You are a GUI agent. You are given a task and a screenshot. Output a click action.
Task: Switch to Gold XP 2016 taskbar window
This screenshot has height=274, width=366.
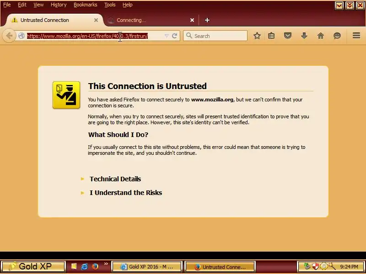(147, 267)
